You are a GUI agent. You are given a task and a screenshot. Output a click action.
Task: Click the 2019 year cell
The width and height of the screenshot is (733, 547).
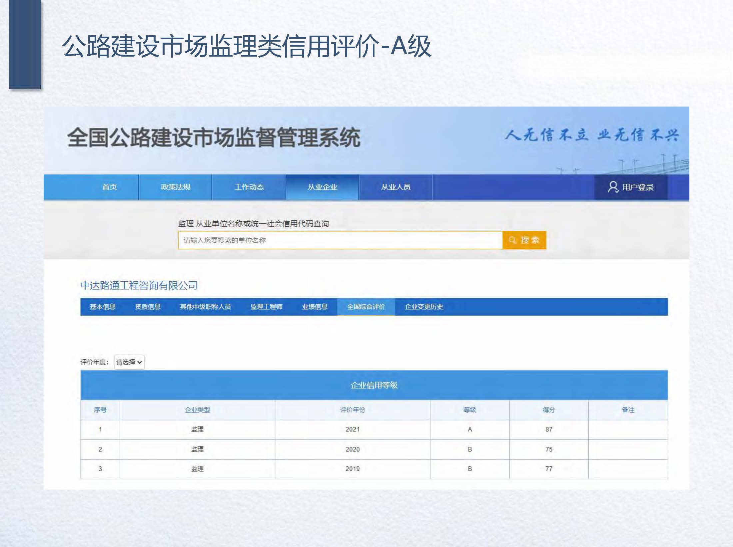(x=353, y=469)
